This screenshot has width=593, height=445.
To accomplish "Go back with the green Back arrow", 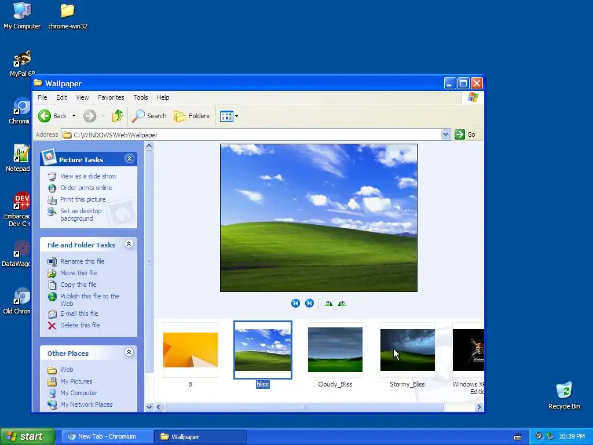I will click(x=52, y=116).
